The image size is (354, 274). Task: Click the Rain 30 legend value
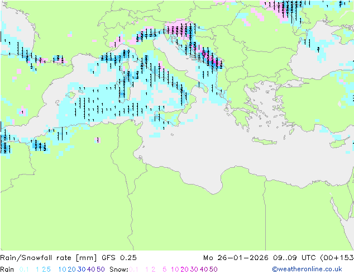point(82,270)
